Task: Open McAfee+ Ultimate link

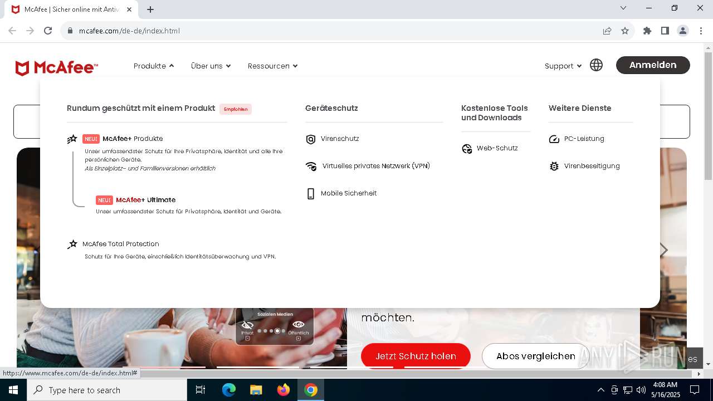Action: pyautogui.click(x=145, y=200)
